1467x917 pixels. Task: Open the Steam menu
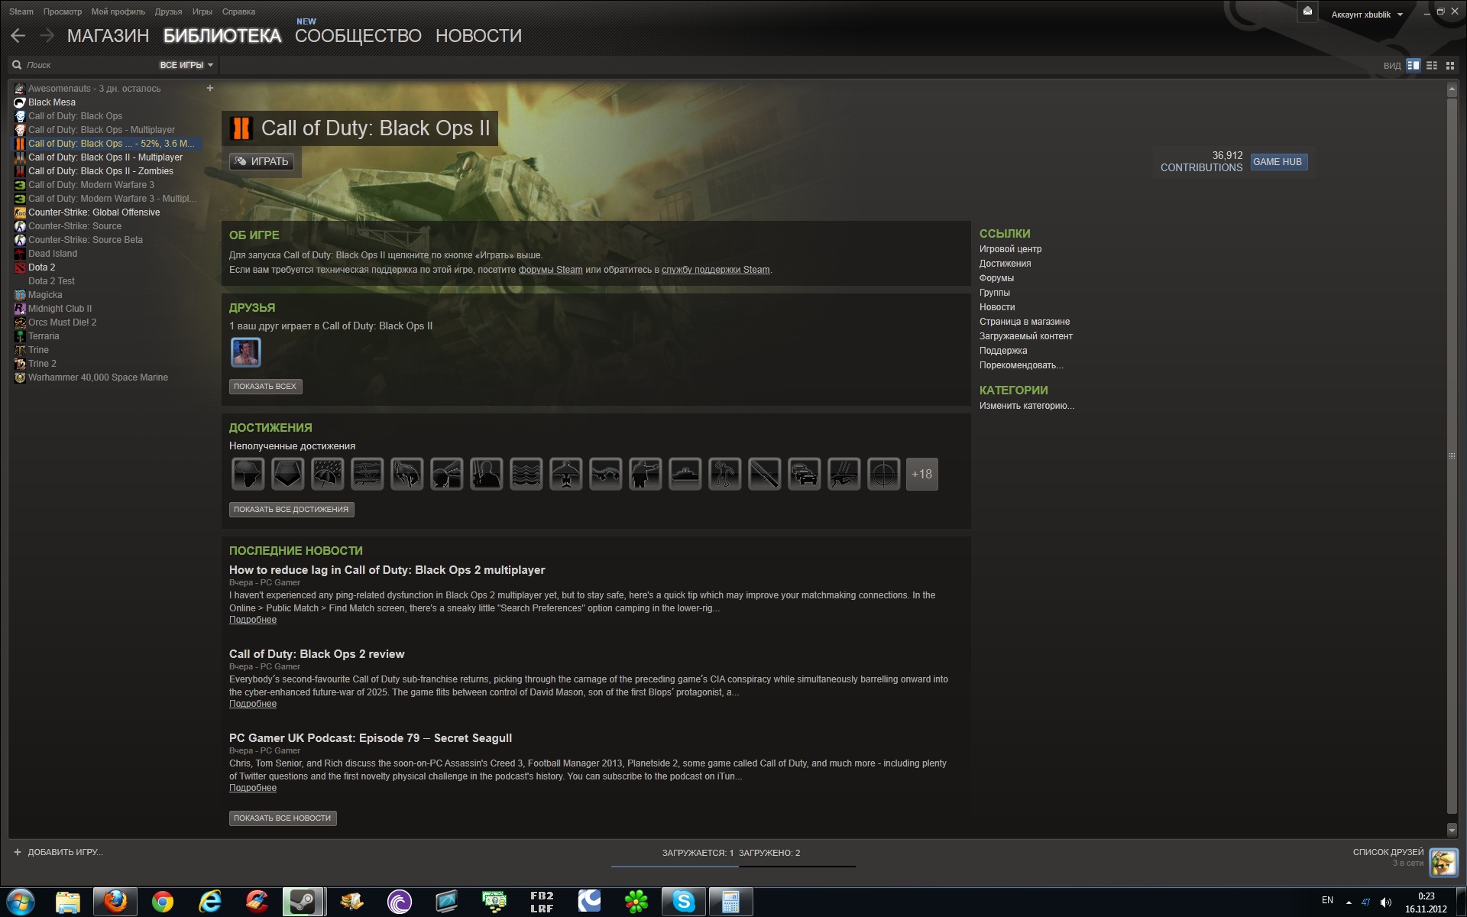[21, 11]
